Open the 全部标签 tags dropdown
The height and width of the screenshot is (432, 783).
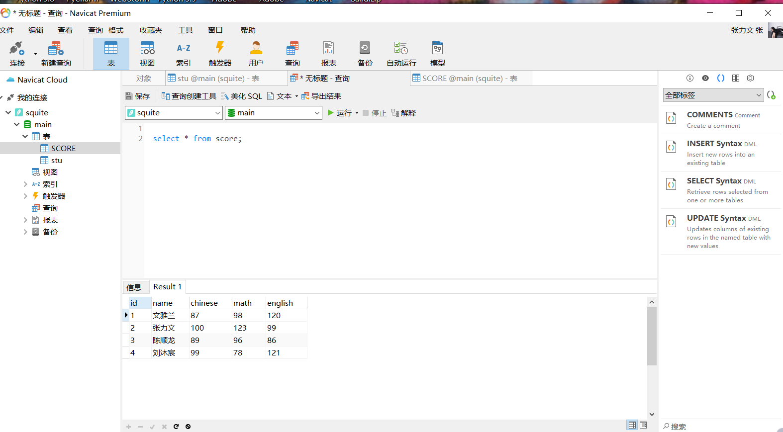713,95
